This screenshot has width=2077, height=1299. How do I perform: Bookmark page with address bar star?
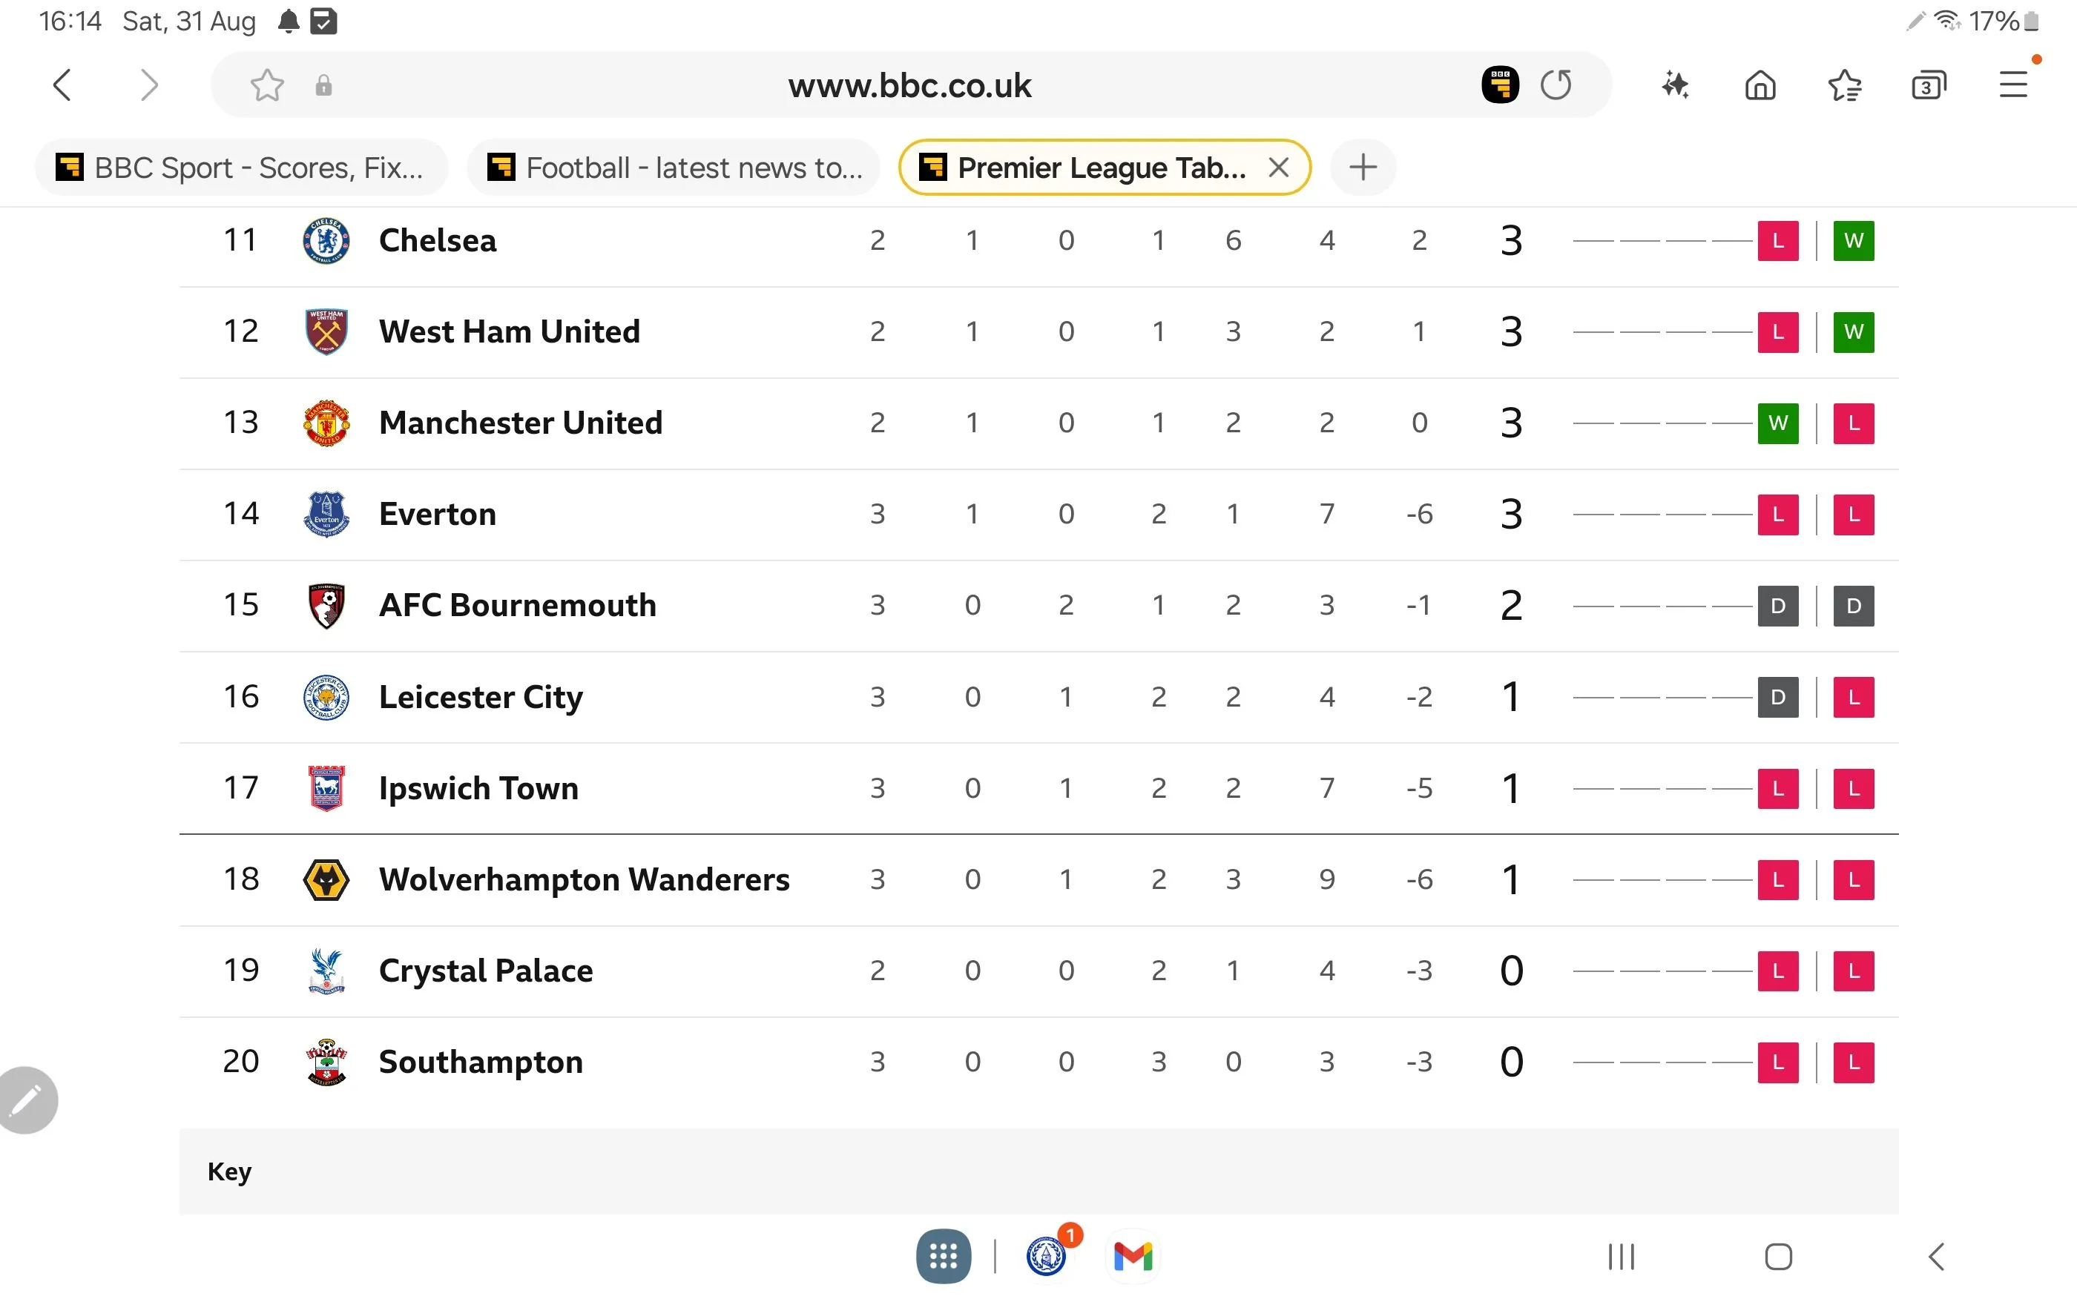266,85
